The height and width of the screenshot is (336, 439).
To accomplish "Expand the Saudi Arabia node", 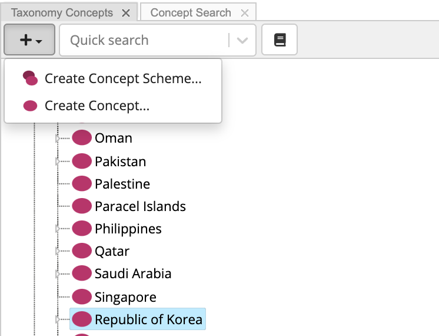I will click(x=58, y=274).
